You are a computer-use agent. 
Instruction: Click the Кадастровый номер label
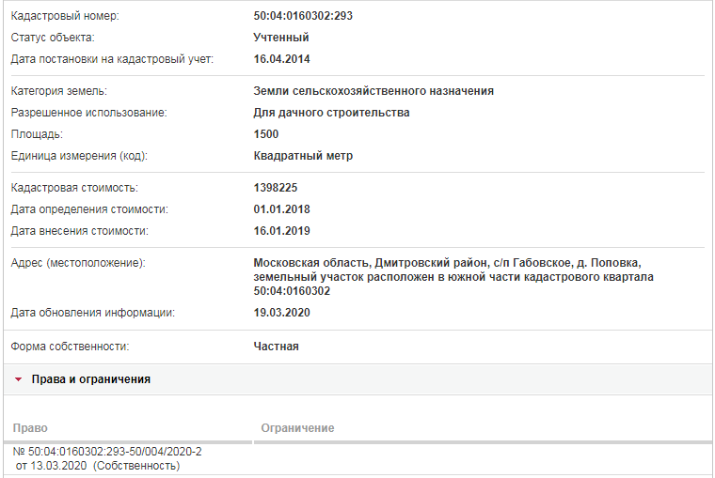tap(65, 16)
